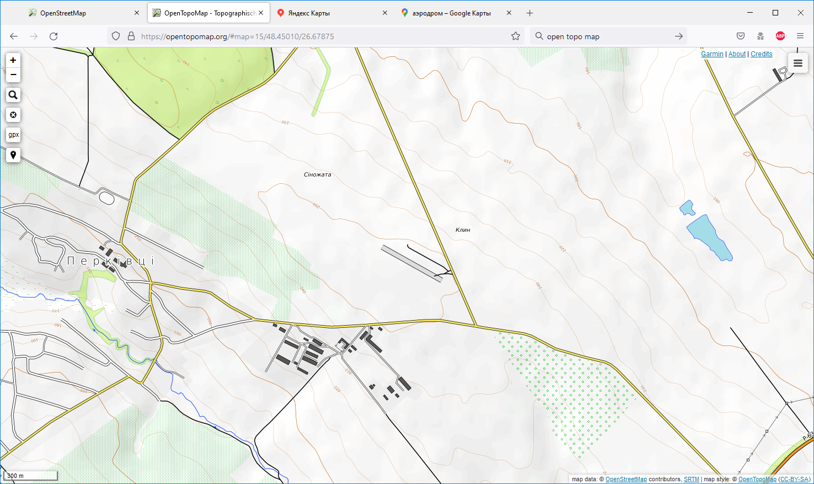This screenshot has height=484, width=814.
Task: Open the gpx track upload tool
Action: 13,135
